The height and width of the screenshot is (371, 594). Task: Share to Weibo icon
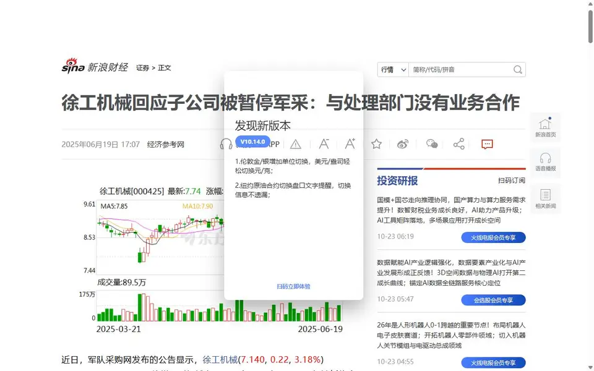(x=403, y=144)
